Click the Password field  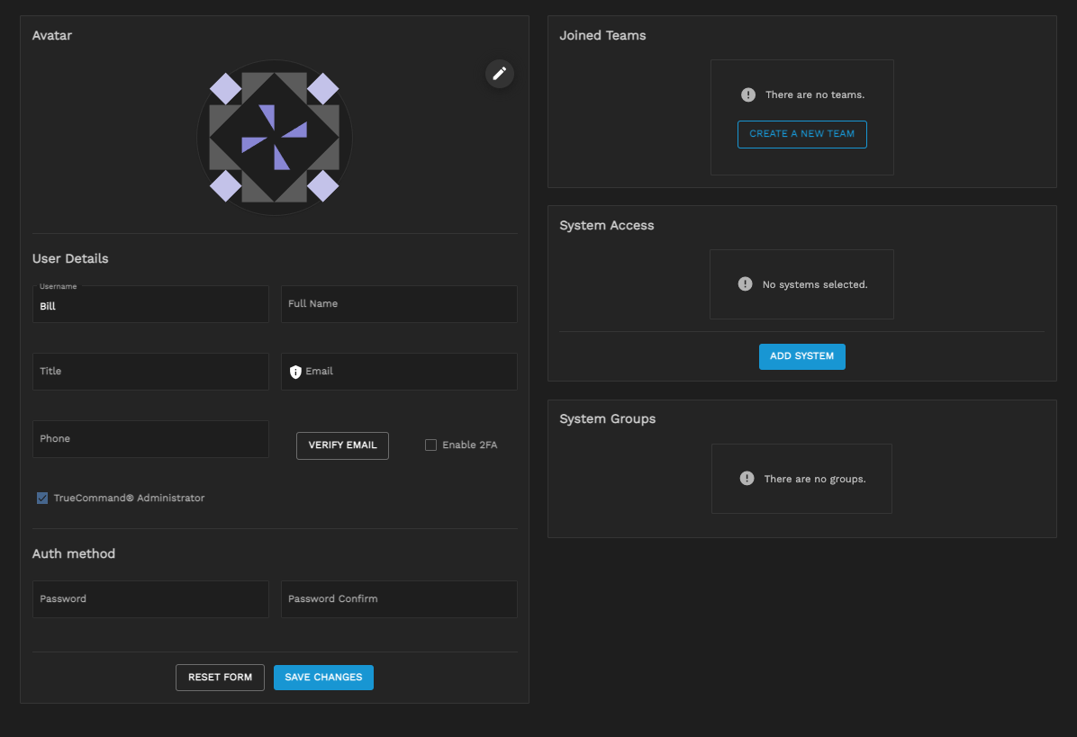[150, 599]
